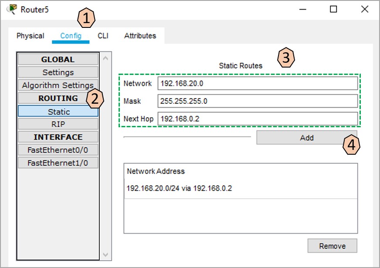Select Static routing configuration
This screenshot has width=380, height=268.
(57, 111)
